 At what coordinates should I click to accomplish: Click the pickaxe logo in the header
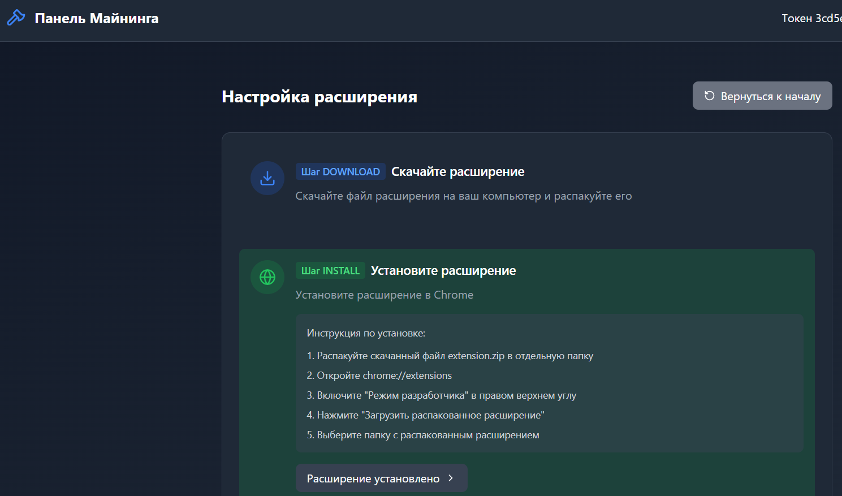(15, 18)
